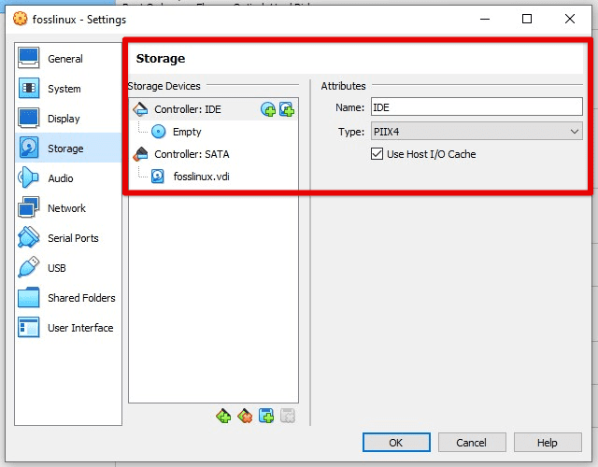Open the USB settings category

[x=68, y=268]
